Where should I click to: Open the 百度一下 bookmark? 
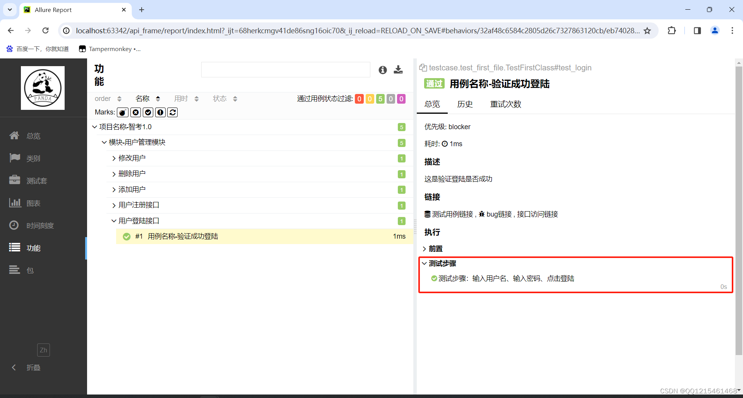coord(38,49)
